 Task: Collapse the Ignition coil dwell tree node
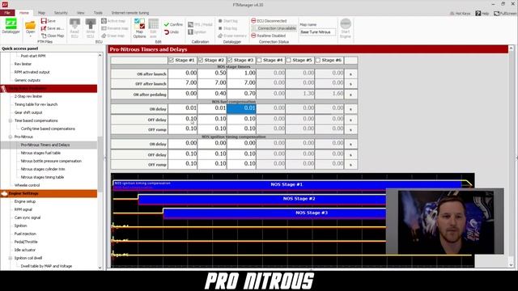(11, 259)
